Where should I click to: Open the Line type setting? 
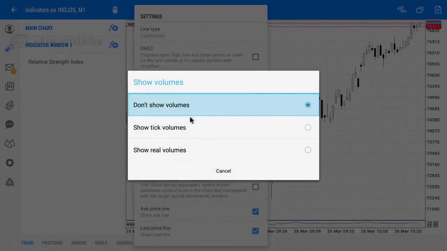pos(201,32)
